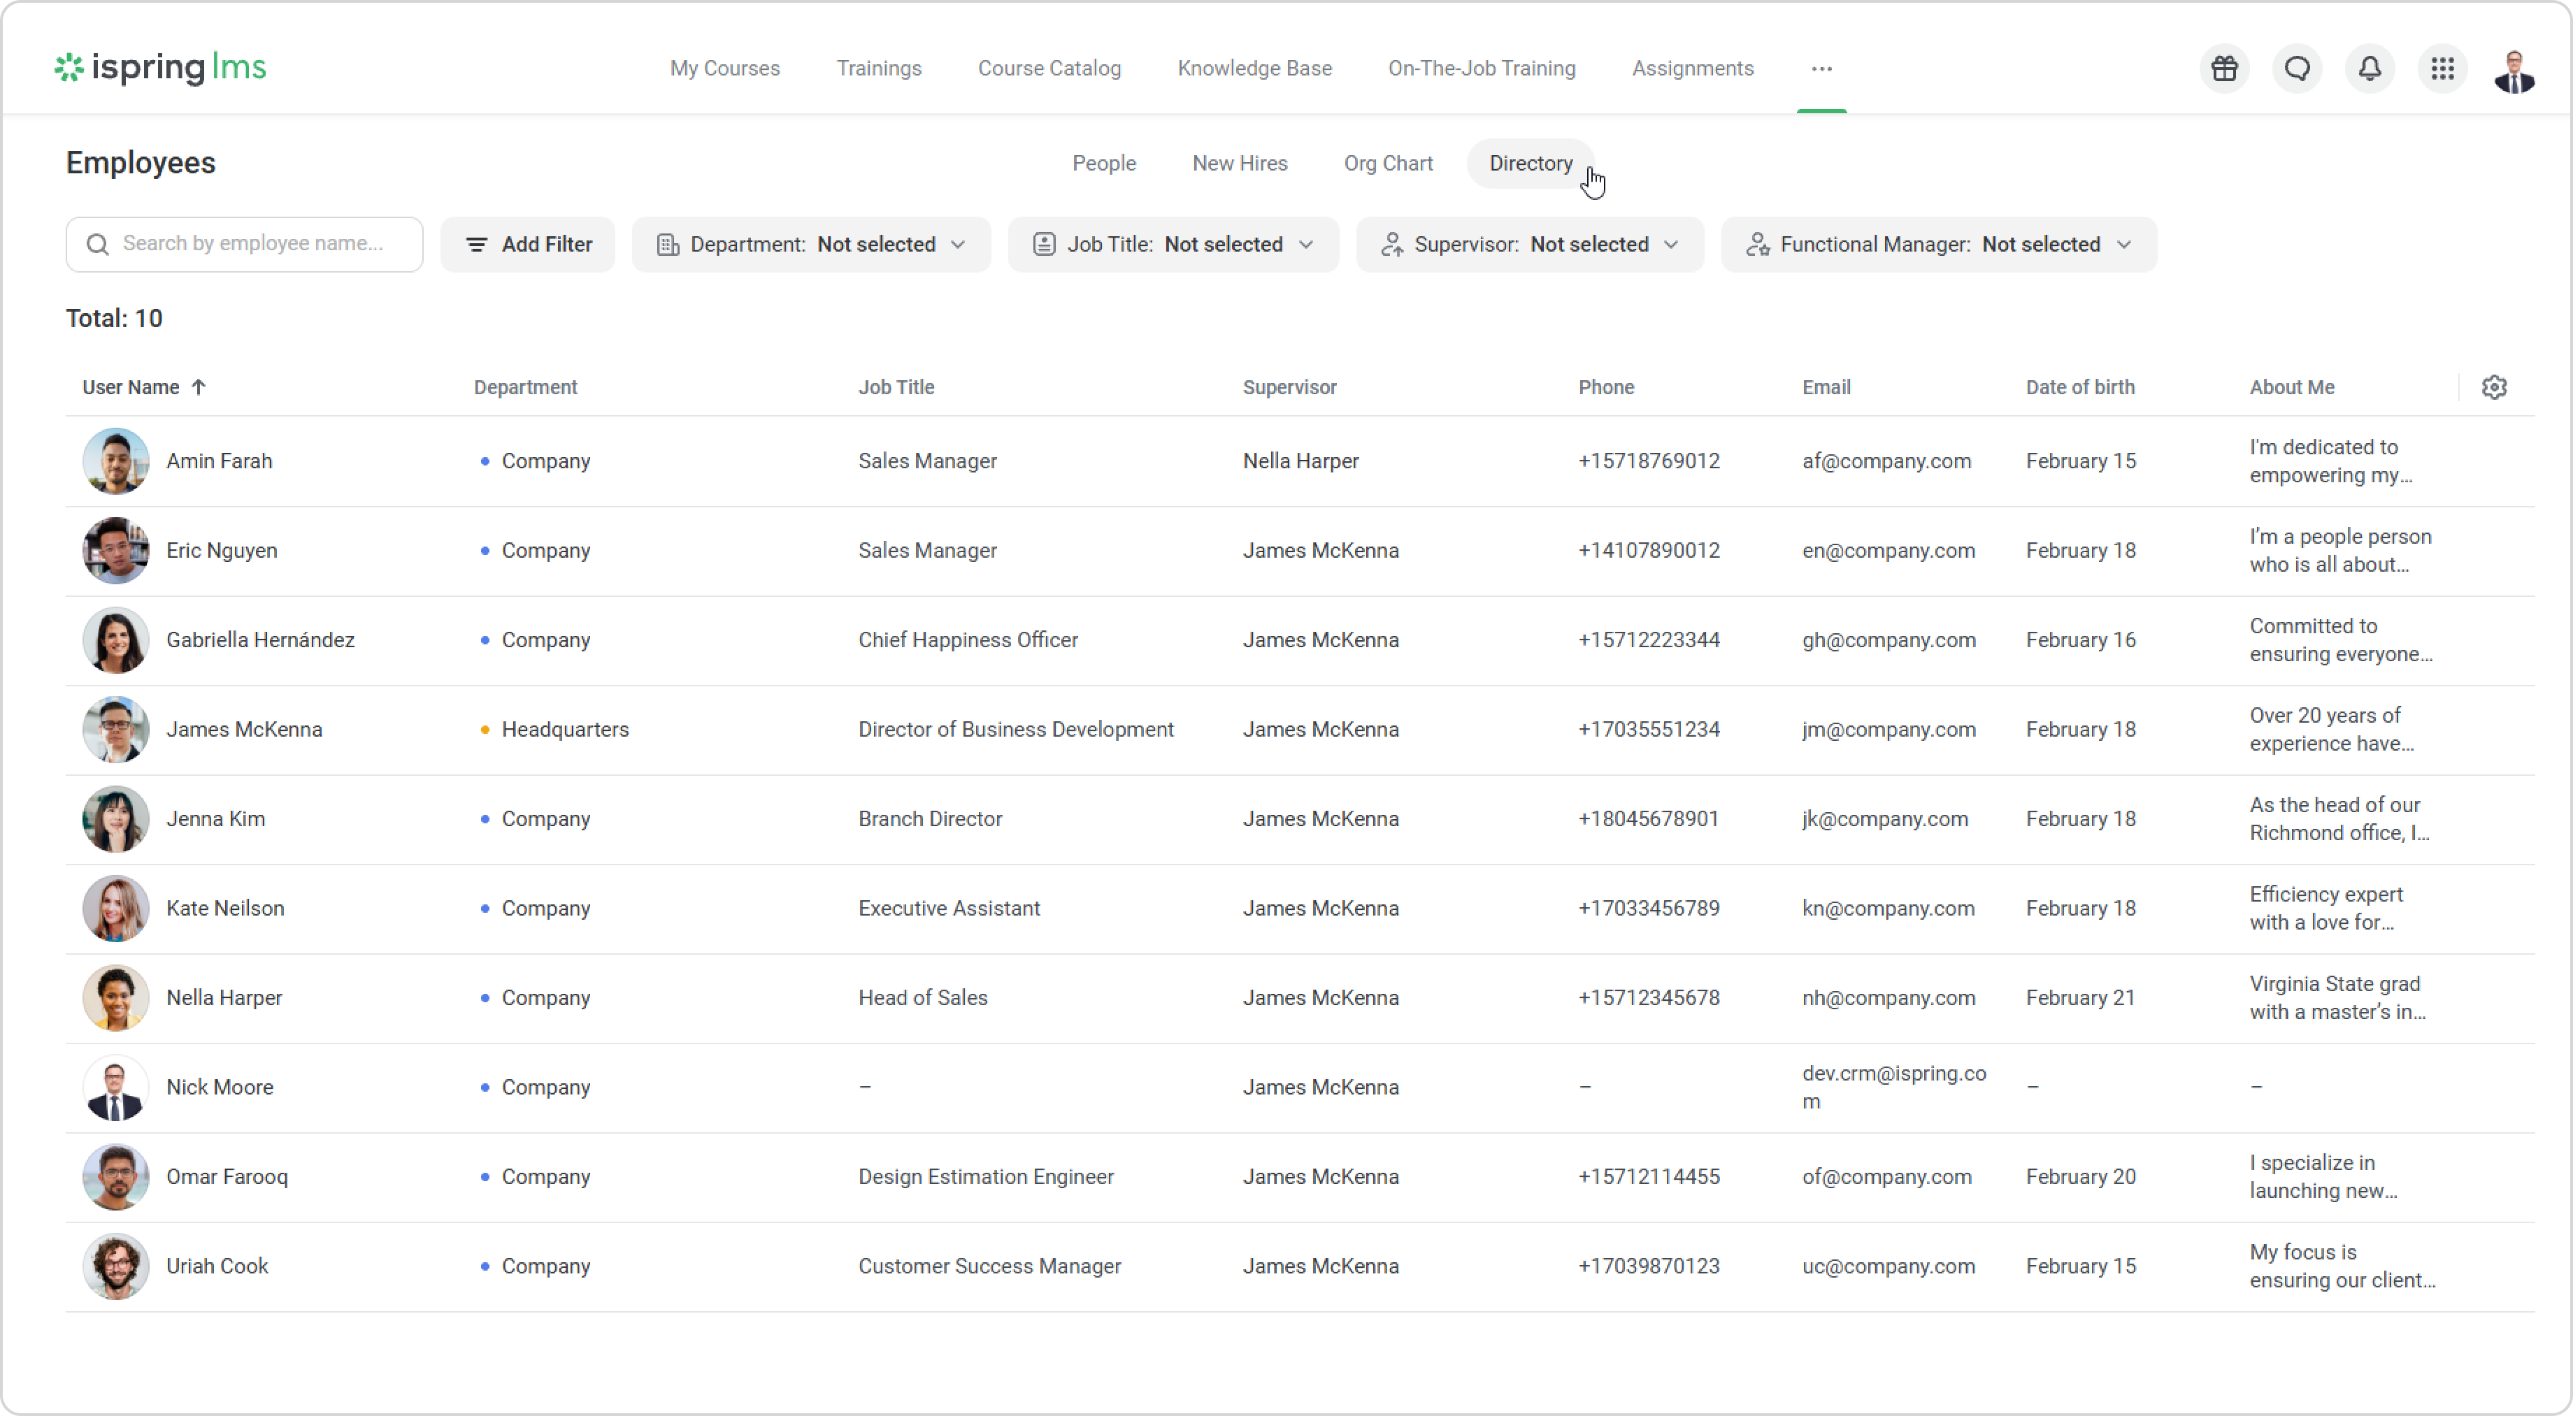Open the notifications bell
Viewport: 2573px width, 1416px height.
click(2370, 69)
